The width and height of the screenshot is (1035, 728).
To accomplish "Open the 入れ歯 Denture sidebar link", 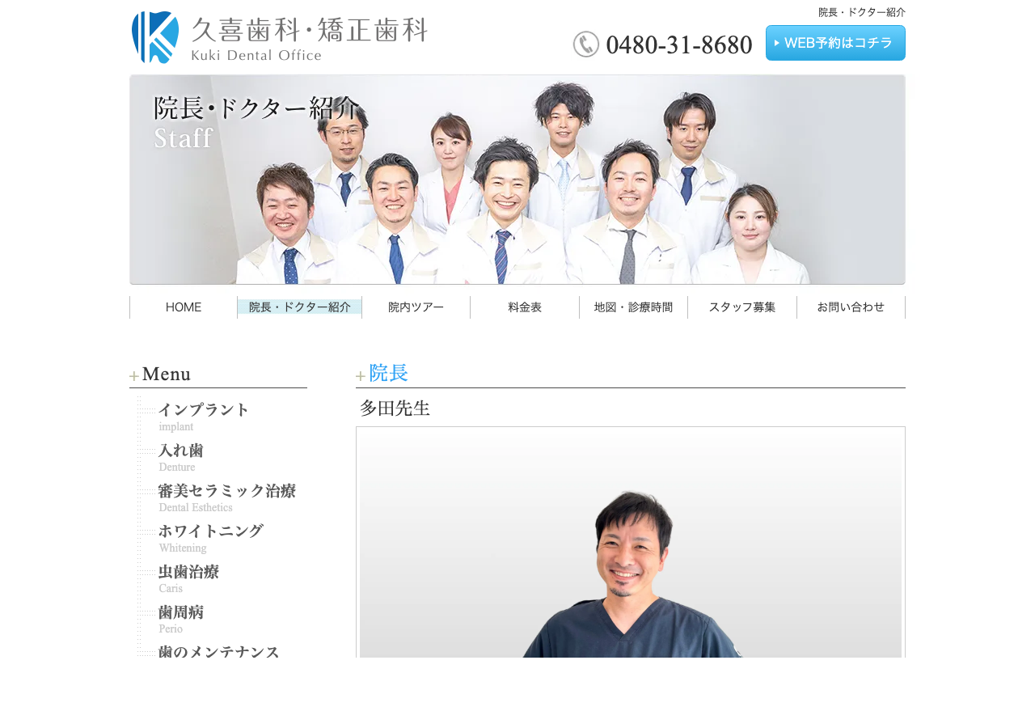I will pos(180,457).
